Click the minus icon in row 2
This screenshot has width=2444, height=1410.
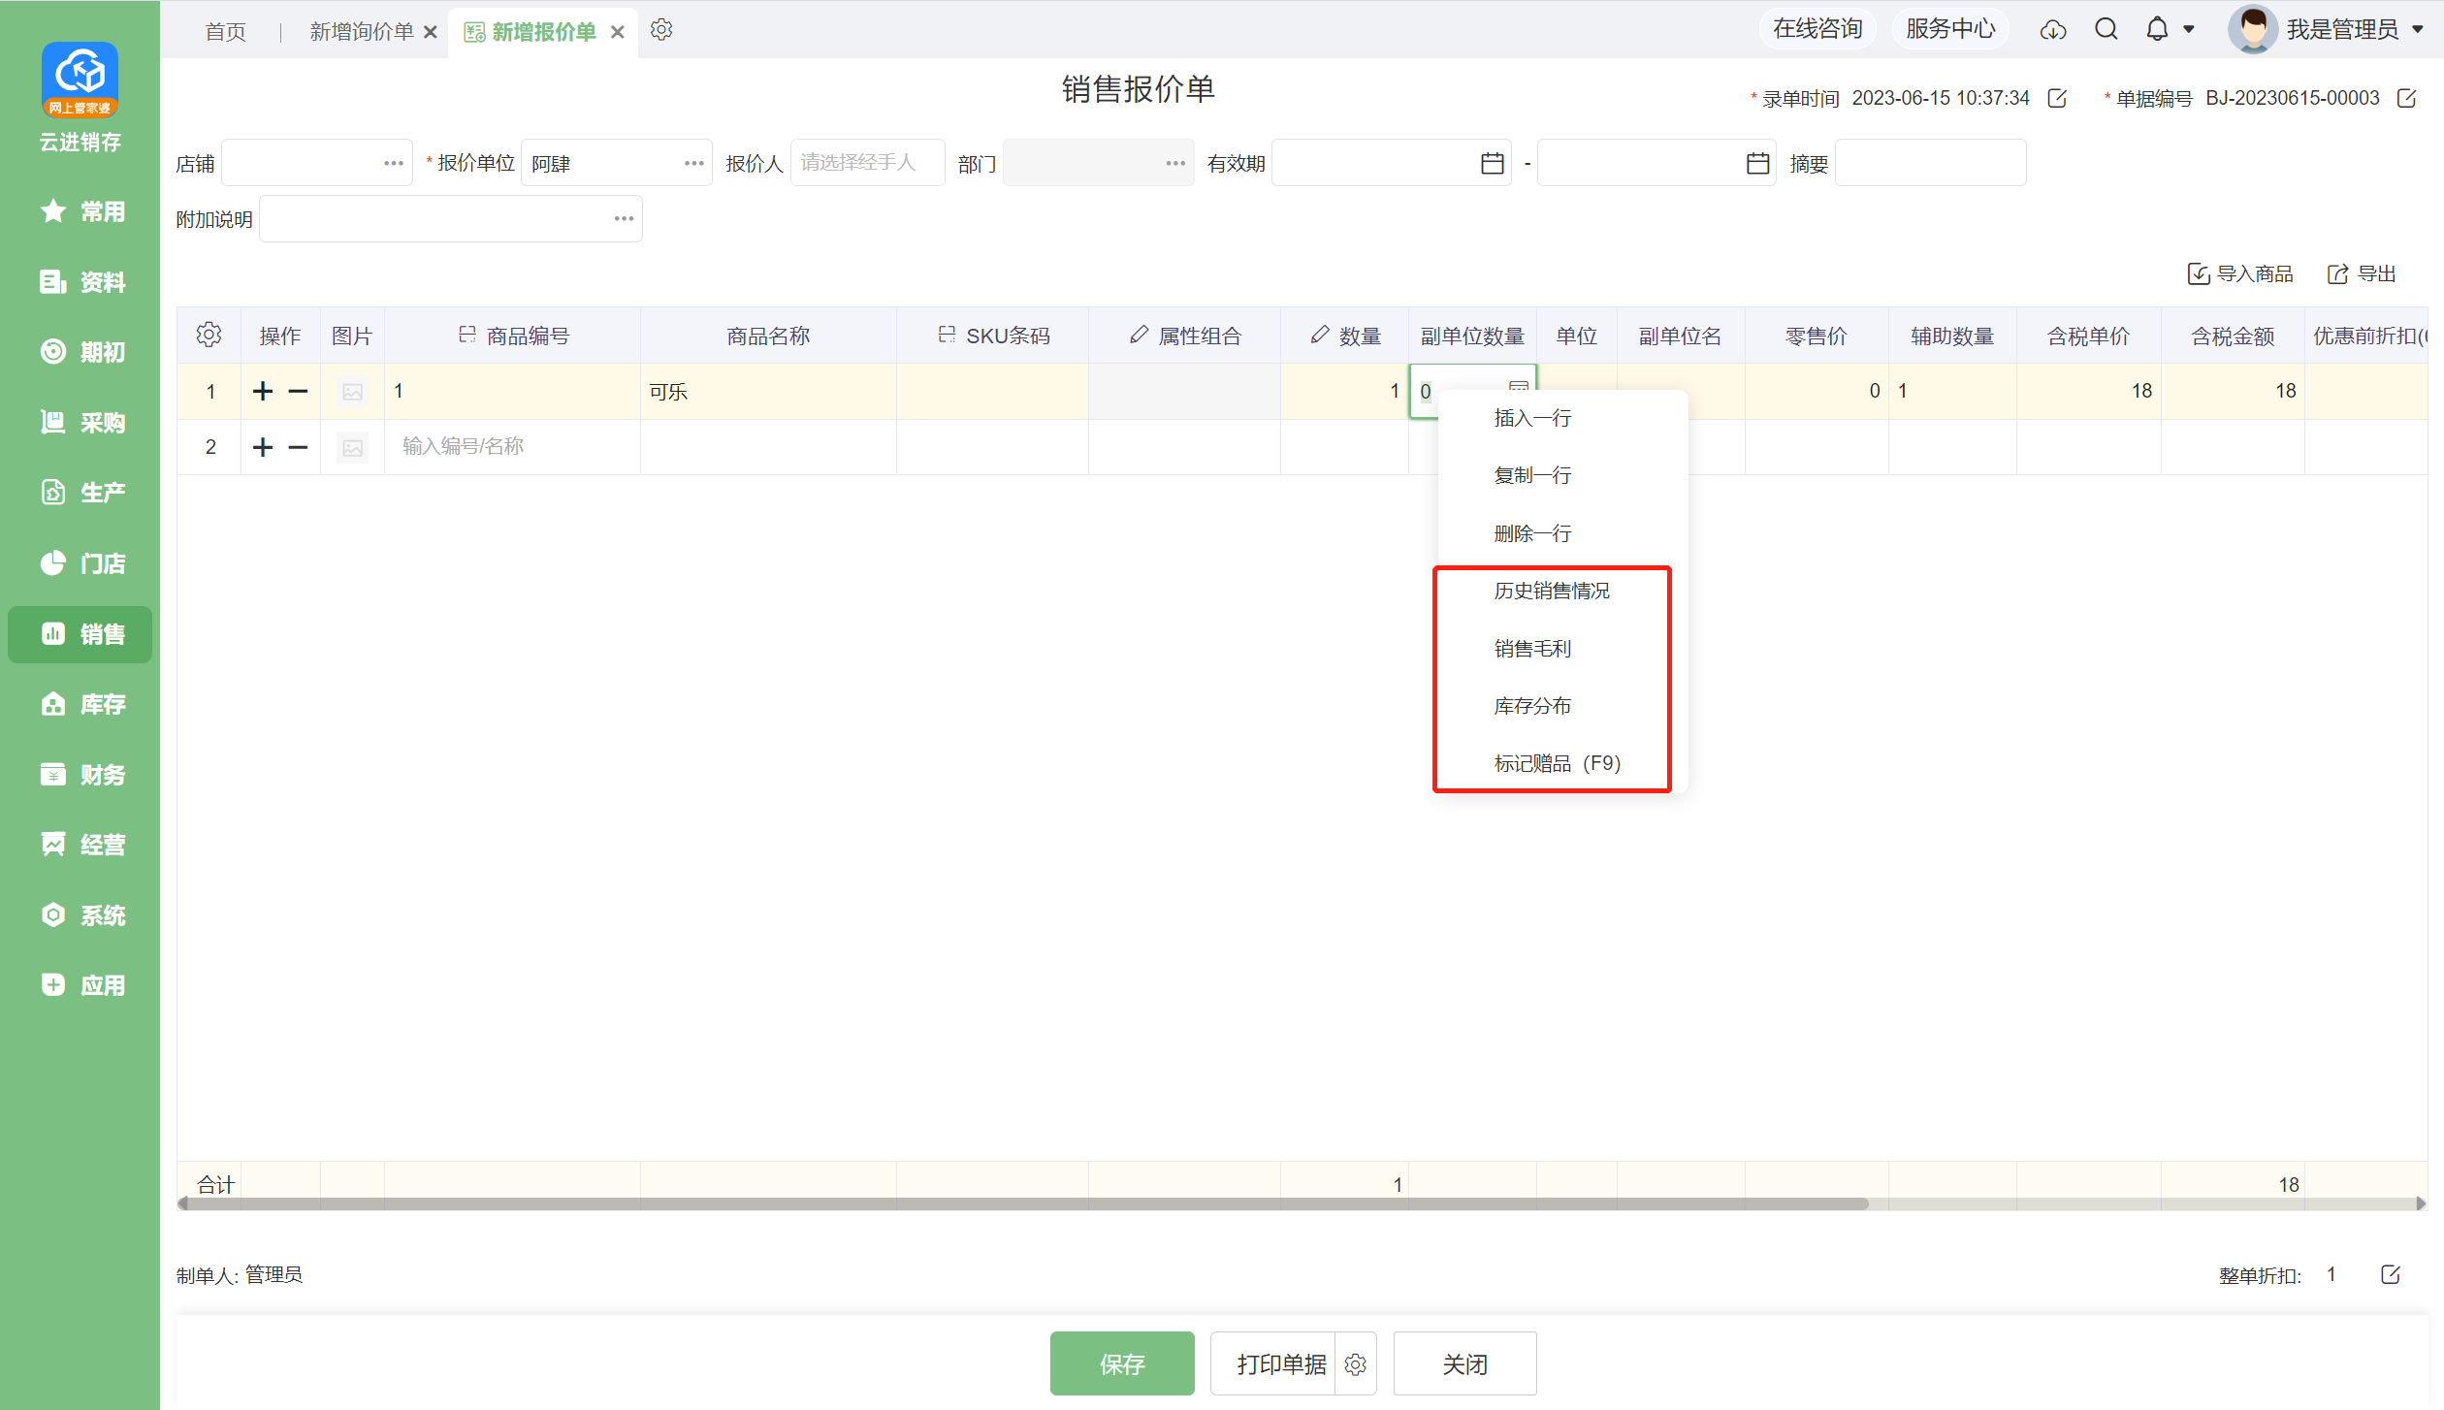coord(298,447)
